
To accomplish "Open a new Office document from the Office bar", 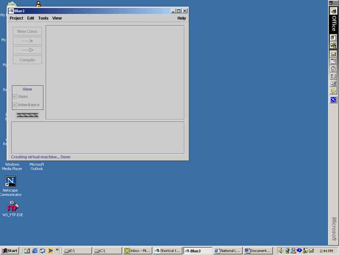I will click(333, 38).
